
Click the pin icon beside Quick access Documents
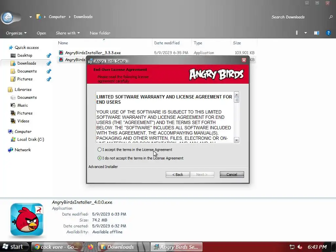pos(49,71)
